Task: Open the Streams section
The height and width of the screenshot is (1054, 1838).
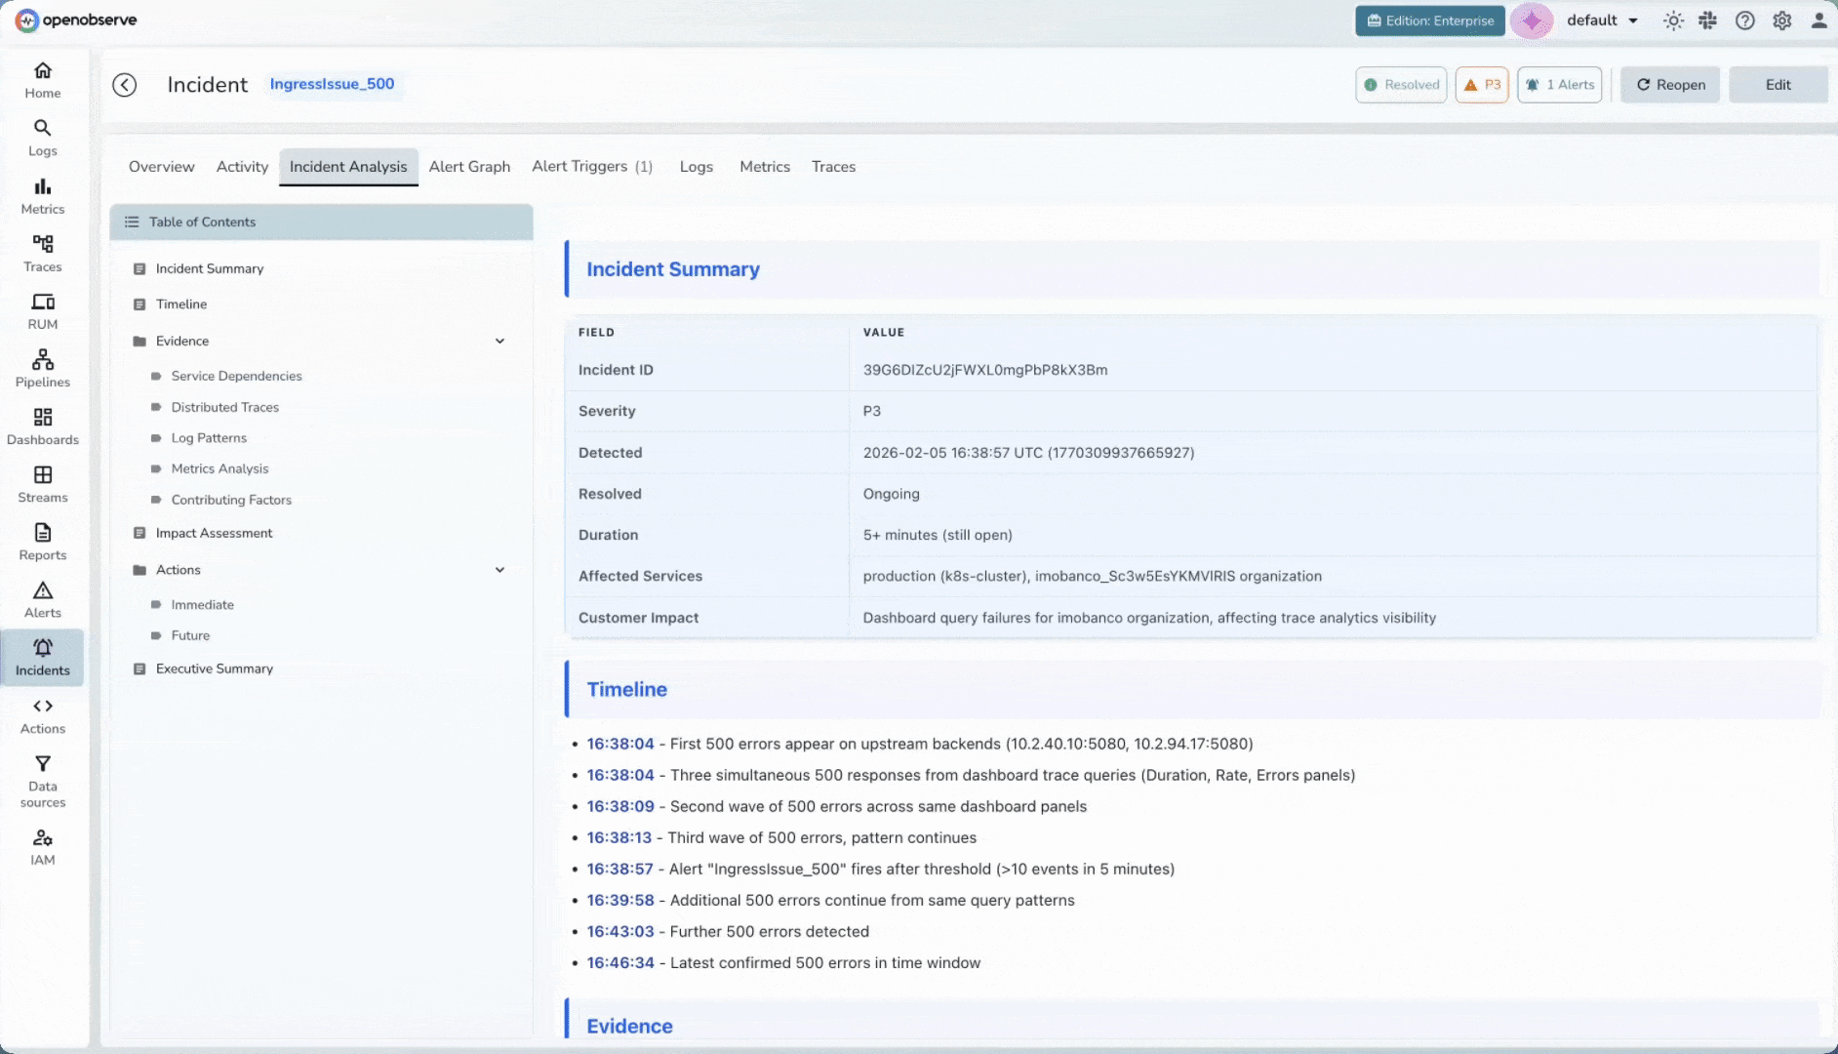Action: [x=42, y=483]
